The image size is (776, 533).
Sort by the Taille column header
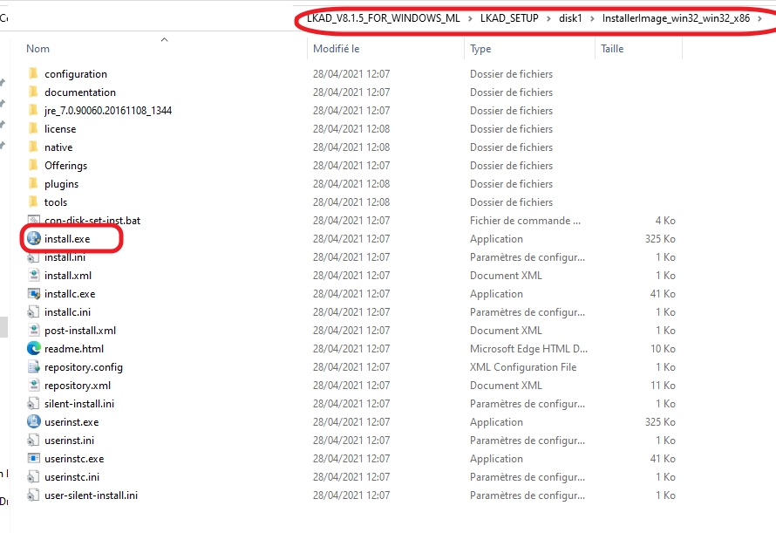click(x=612, y=49)
